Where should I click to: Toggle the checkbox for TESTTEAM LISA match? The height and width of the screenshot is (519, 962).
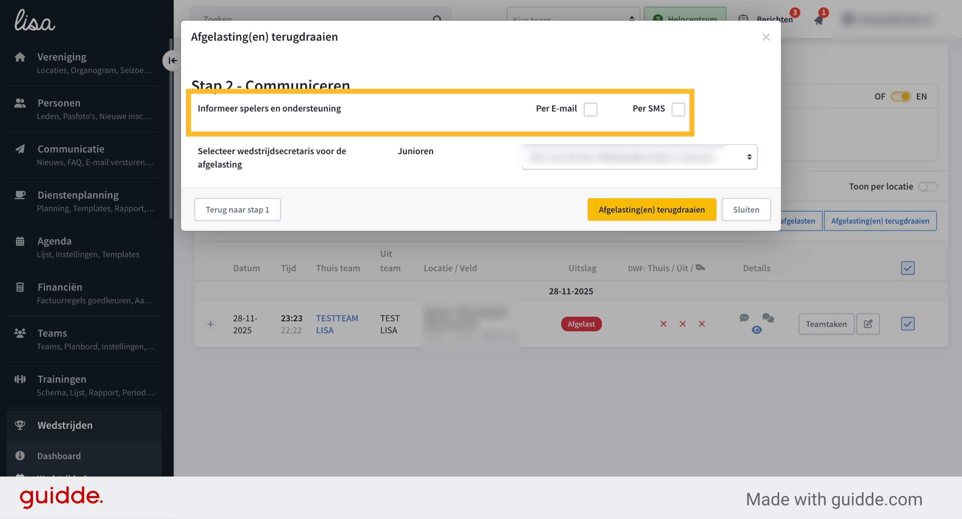click(907, 324)
